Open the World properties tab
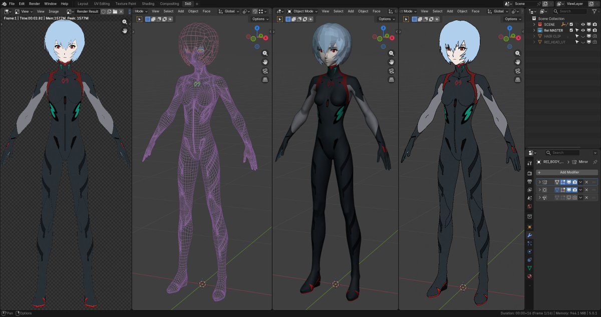Viewport: 601px width, 317px height. (529, 206)
